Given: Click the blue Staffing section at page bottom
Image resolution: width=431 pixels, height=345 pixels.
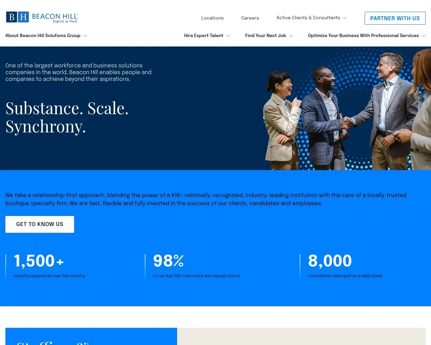Looking at the screenshot, I should click(91, 337).
